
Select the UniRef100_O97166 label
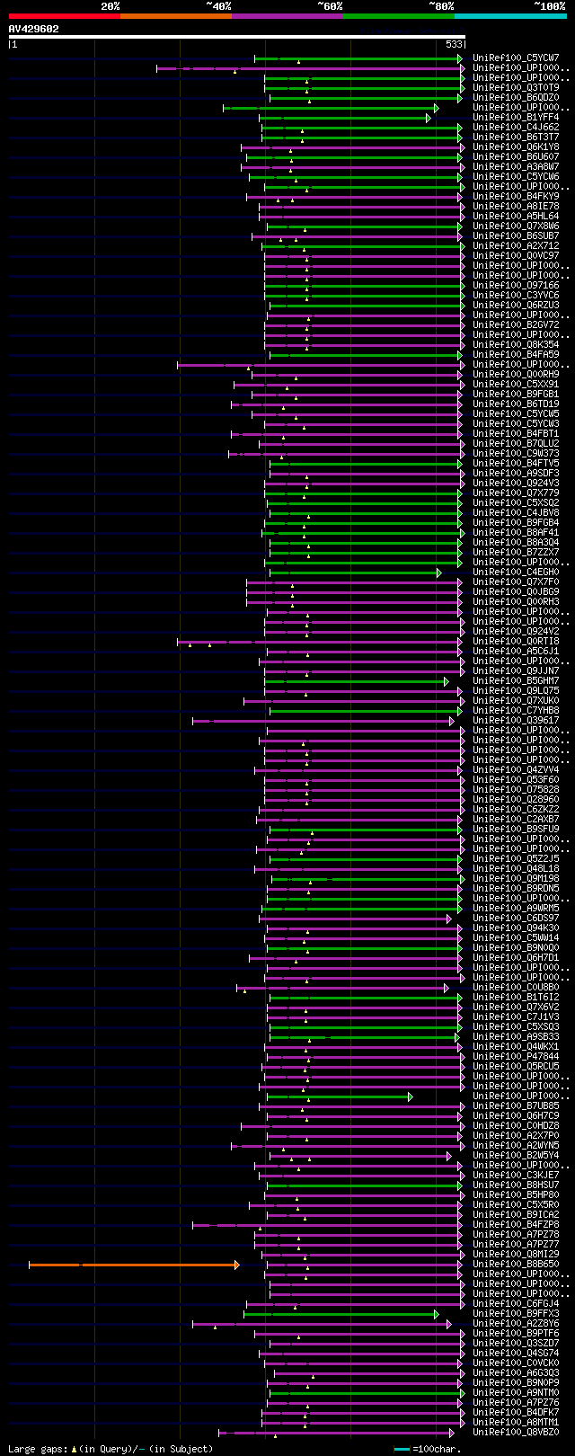click(x=516, y=285)
